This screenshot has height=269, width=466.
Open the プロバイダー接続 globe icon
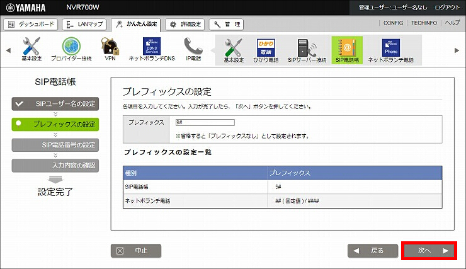(x=71, y=49)
